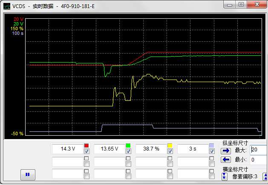Click the 38.7 % value field
This screenshot has height=185, width=268.
click(x=151, y=149)
